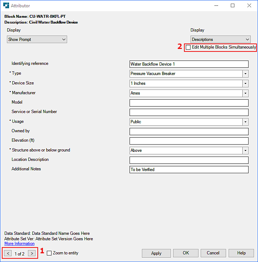Enable Edit Multiple Blocks Simultaneously
Screen dimensions: 258x262
click(x=188, y=47)
